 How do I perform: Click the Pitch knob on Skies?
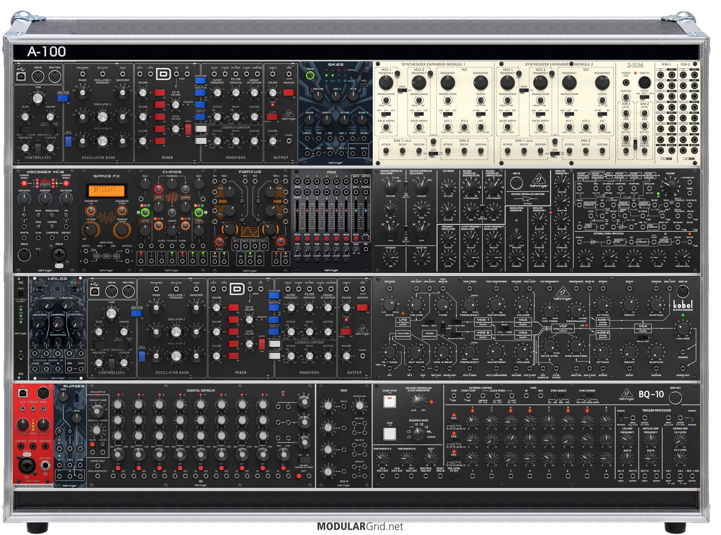click(x=353, y=97)
